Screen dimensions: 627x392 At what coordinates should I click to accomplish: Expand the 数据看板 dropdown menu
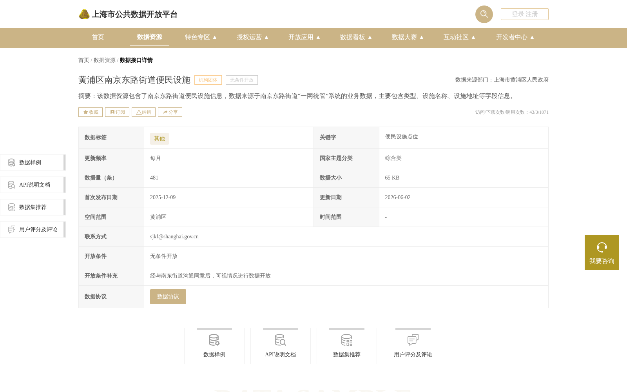coord(356,37)
